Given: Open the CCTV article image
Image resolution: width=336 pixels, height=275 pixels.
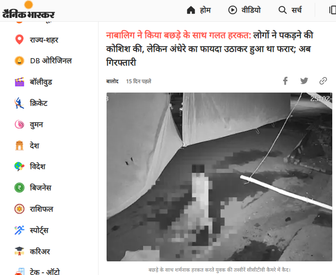Looking at the screenshot, I should [x=219, y=177].
